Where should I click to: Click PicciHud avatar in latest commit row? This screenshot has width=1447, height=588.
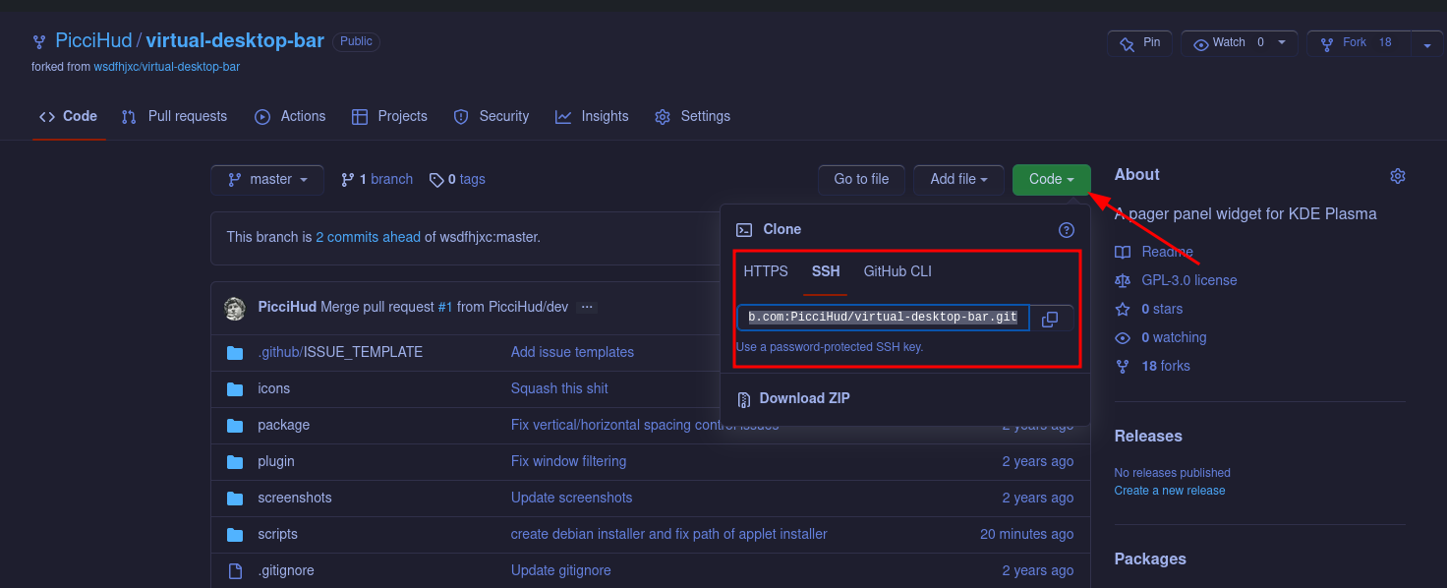(x=235, y=308)
